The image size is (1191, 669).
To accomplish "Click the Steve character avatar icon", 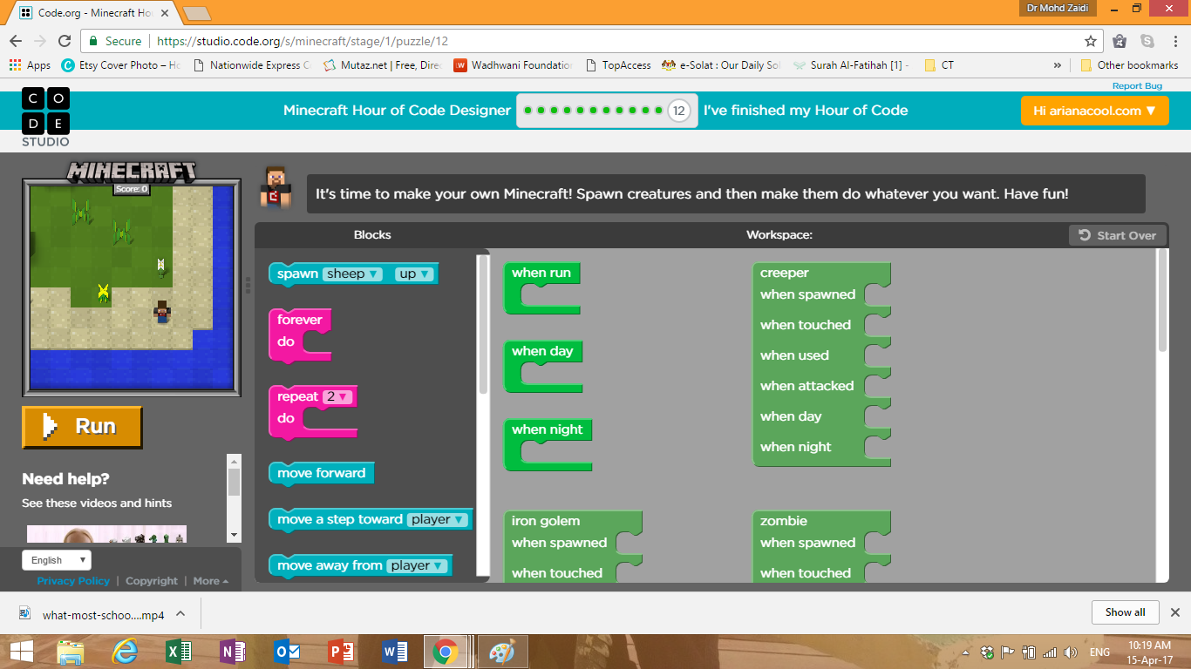I will 276,186.
